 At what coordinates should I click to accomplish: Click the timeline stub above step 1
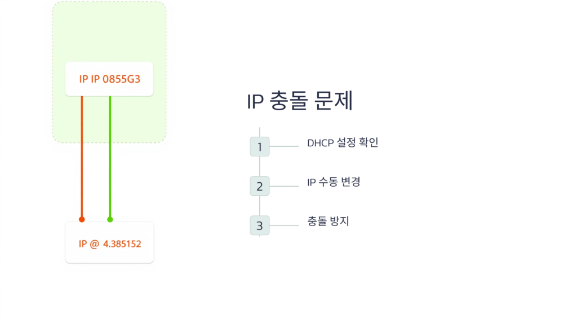(260, 132)
